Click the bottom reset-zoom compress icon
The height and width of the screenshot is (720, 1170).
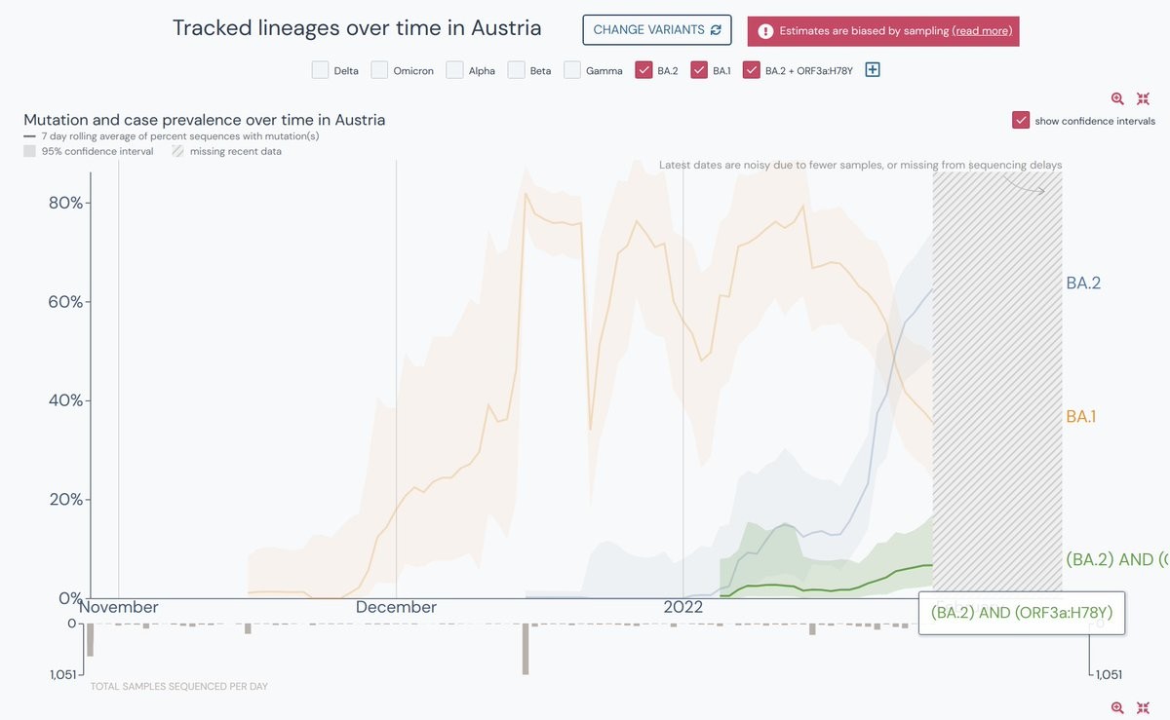[x=1144, y=708]
